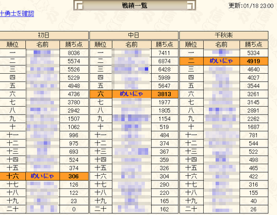277x215 pixels.
Task: Select score 6428 in 中日 table
Action: click(164, 69)
